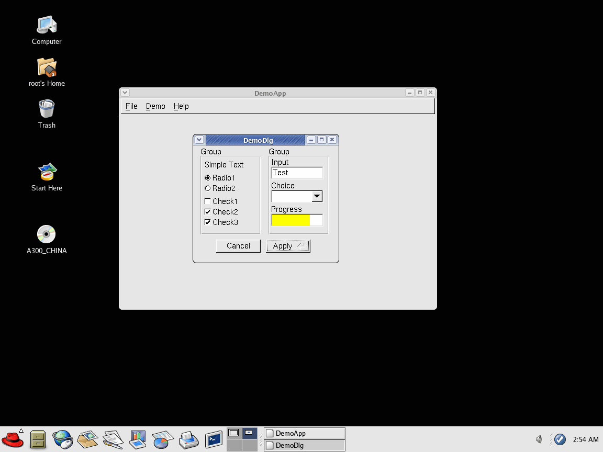The width and height of the screenshot is (603, 452).
Task: Enable the Check1 checkbox
Action: tap(208, 201)
